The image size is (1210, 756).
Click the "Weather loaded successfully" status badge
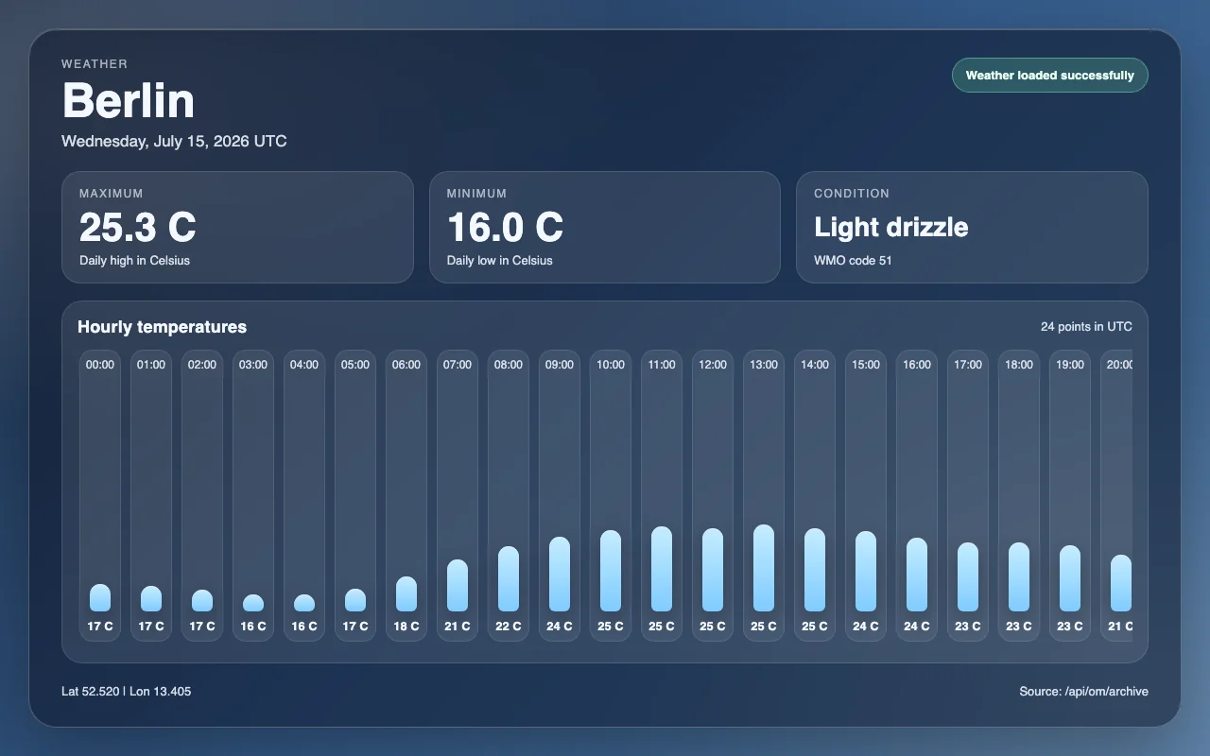[1049, 76]
